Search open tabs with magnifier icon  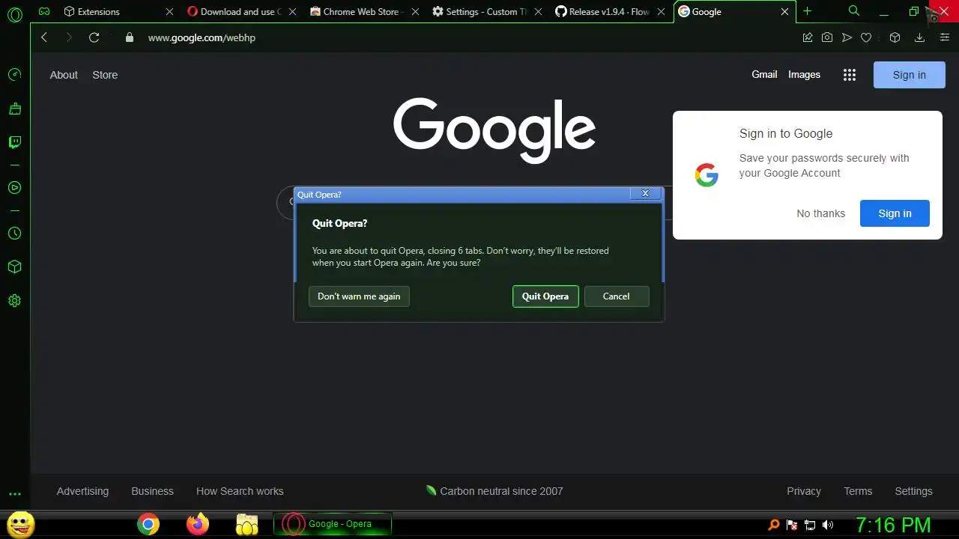(854, 11)
